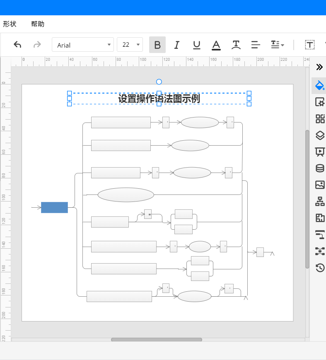Click the undo arrow icon
This screenshot has width=326, height=360.
17,45
